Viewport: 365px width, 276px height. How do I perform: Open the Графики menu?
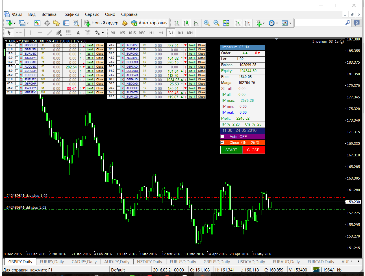click(71, 14)
